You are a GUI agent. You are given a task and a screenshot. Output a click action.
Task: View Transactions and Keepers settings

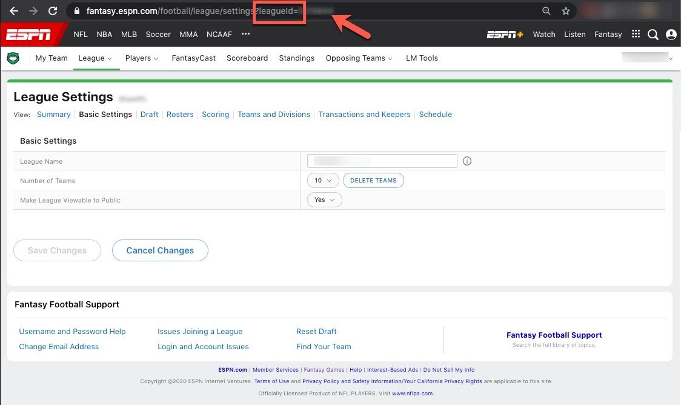pos(364,115)
